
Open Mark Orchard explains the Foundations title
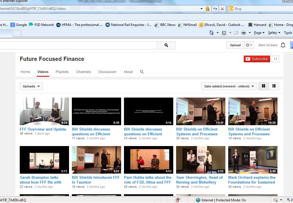252,180
